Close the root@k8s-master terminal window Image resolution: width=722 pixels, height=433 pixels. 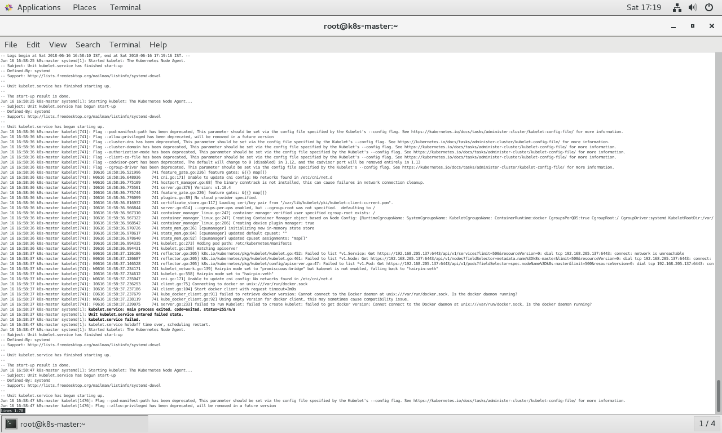711,26
